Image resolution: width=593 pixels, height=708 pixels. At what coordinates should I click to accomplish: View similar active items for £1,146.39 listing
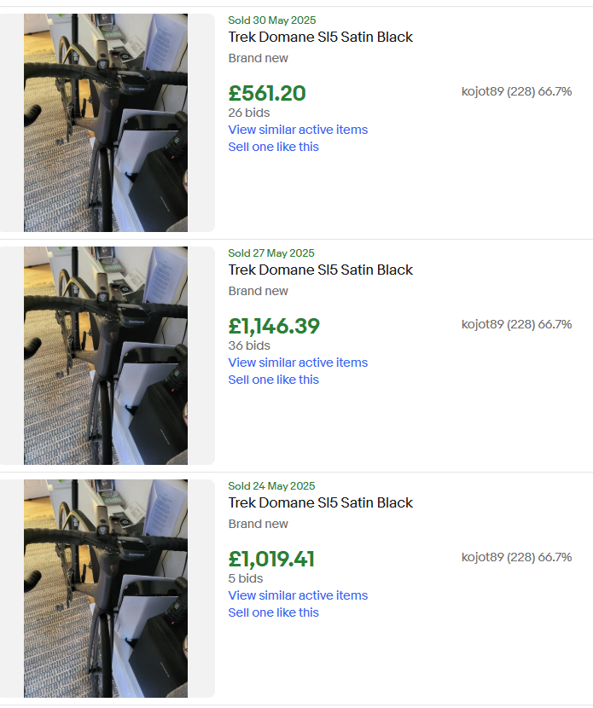pyautogui.click(x=298, y=363)
